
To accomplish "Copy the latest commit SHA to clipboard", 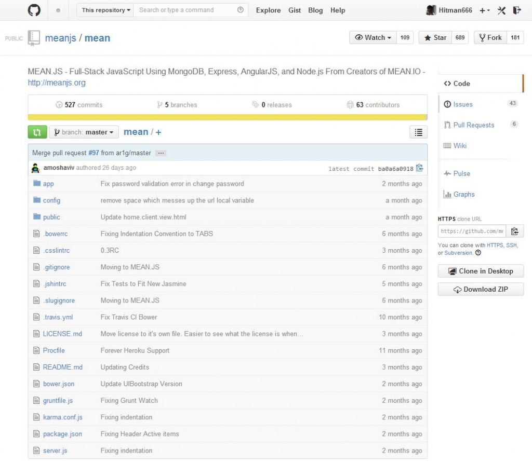I will 420,168.
